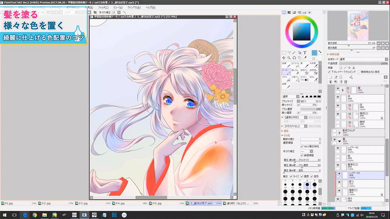Viewport: 390px width, 219px height.
Task: Toggle visibility of 手 layer
Action: pos(337,97)
